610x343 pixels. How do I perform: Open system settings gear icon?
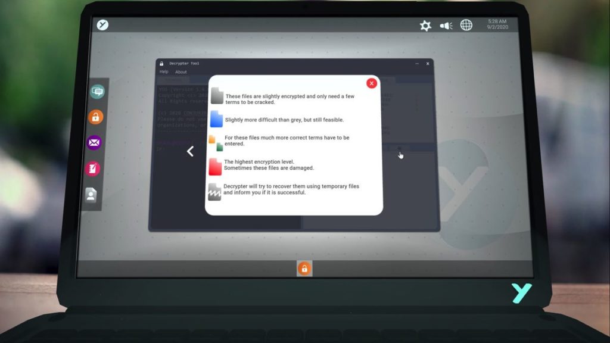coord(425,26)
